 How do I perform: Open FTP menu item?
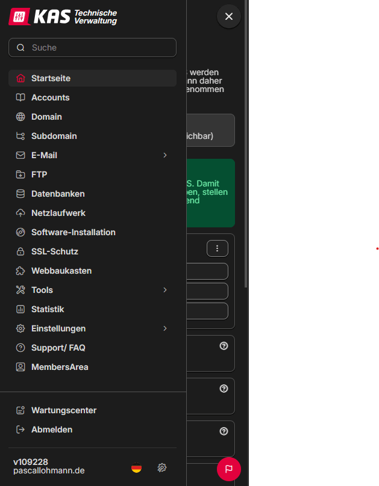click(93, 174)
